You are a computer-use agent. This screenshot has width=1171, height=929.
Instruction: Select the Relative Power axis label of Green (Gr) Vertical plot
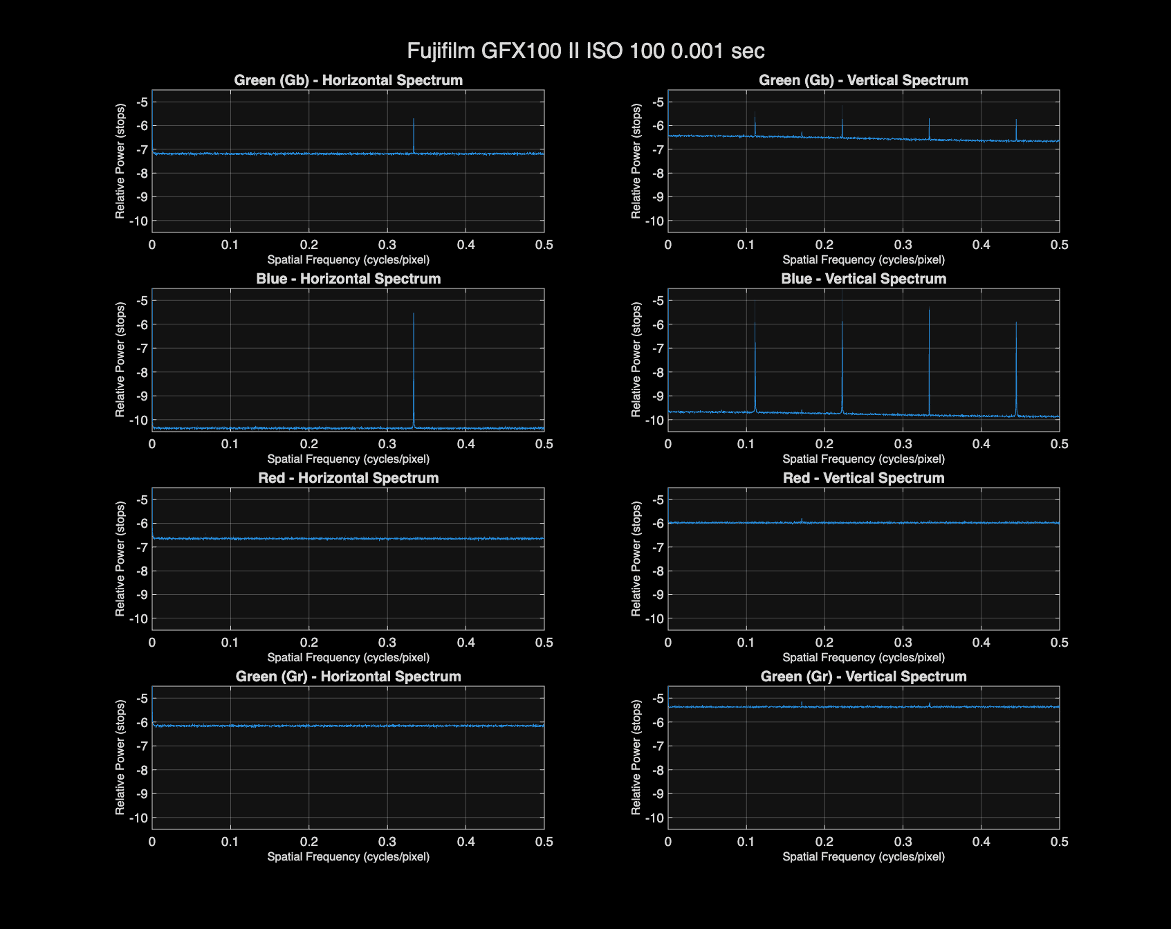pyautogui.click(x=636, y=757)
